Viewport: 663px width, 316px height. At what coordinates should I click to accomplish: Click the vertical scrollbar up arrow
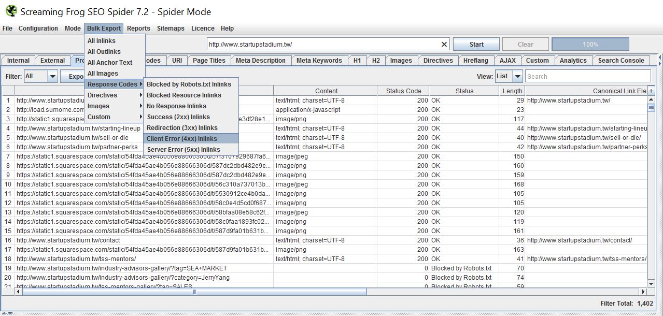(x=651, y=100)
